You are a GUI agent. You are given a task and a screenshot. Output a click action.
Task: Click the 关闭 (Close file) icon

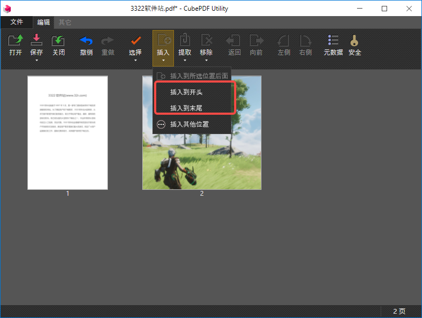[58, 40]
